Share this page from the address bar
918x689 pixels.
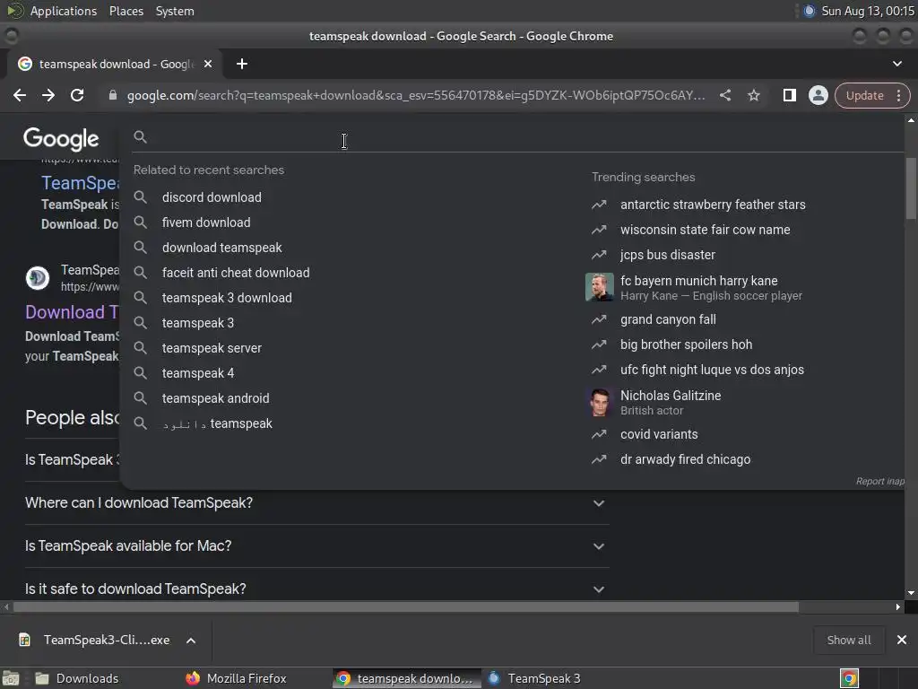(724, 95)
